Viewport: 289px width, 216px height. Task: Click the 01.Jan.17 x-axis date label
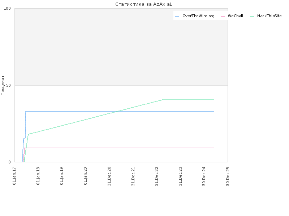coord(14,176)
